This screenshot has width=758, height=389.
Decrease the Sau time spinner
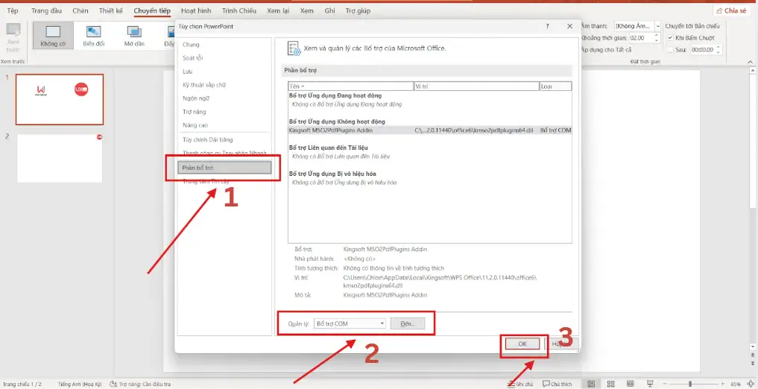(x=718, y=52)
